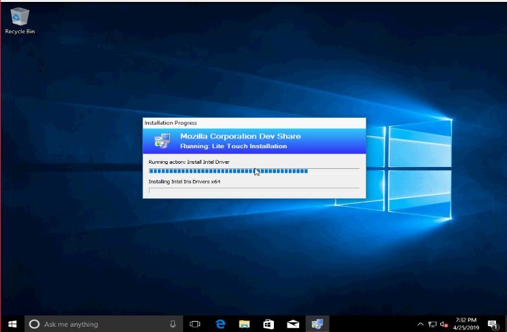Click the Install Intel Driver progress bar
The image size is (507, 332).
point(254,171)
